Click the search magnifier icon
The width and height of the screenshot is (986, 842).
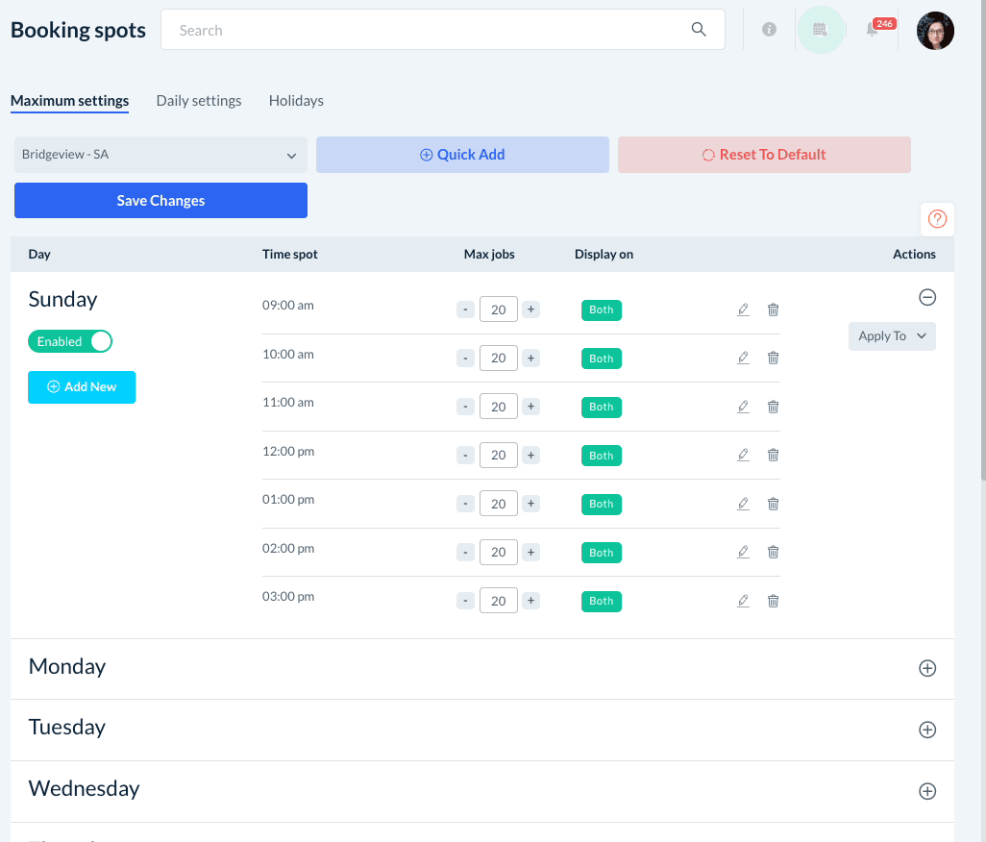coord(699,30)
